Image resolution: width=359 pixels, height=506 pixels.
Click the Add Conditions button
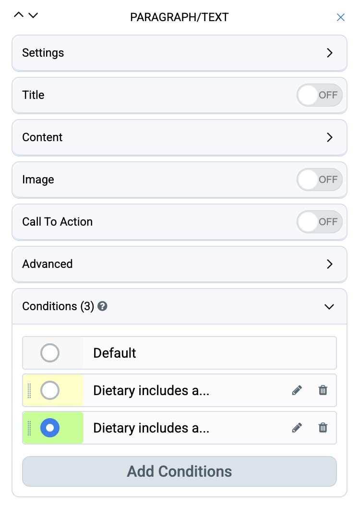click(179, 471)
